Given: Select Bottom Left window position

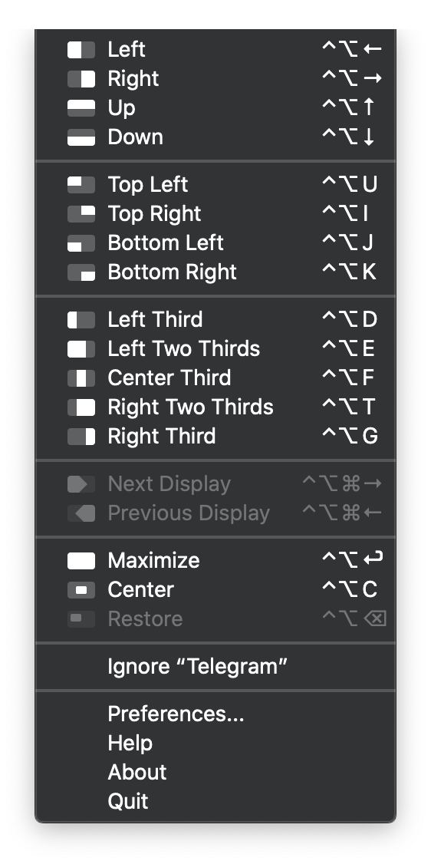Looking at the screenshot, I should click(x=215, y=243).
